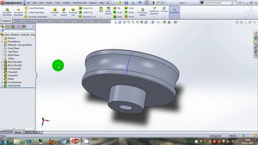Open the Fillet dropdown arrow
The width and height of the screenshot is (258, 145).
pos(101,17)
